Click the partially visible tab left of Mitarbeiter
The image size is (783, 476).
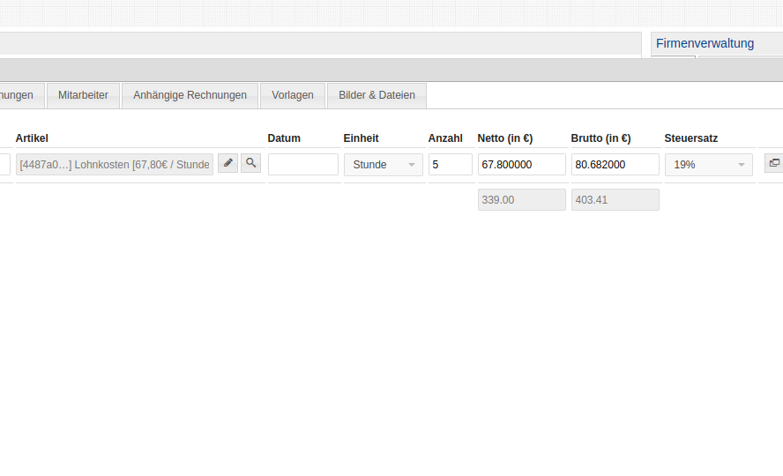tap(19, 95)
